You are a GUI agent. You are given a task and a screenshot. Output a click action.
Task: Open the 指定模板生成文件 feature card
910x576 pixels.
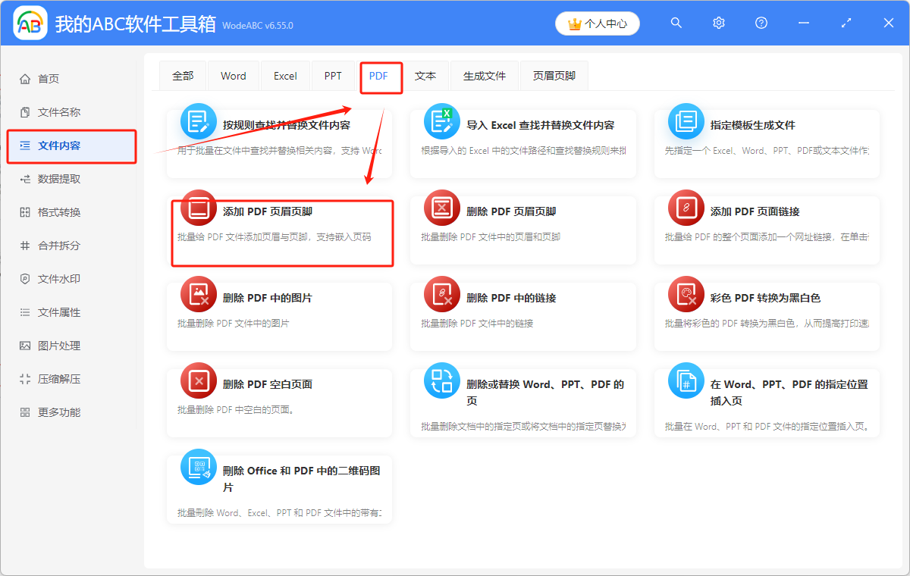coord(686,121)
